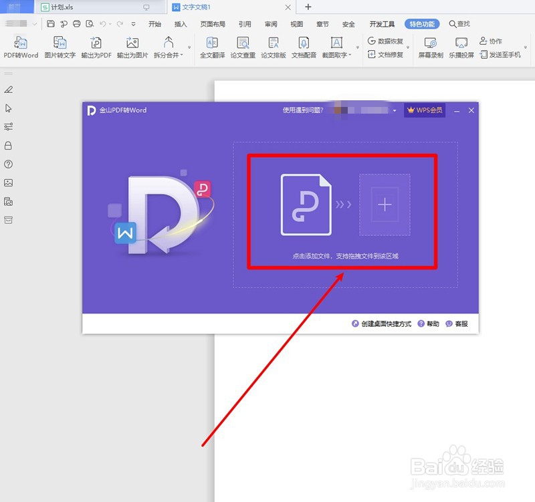Image resolution: width=535 pixels, height=502 pixels.
Task: Expand the 截图取字 dropdown arrow
Action: tap(350, 55)
